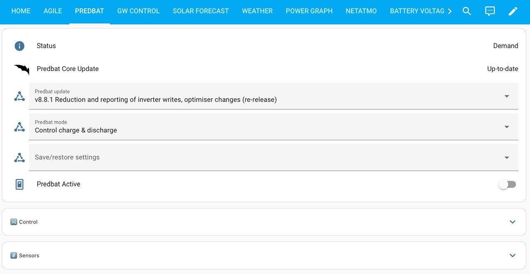Screen dimensions: 530x274
Task: Click the pencil edit dashboard icon
Action: tap(513, 11)
